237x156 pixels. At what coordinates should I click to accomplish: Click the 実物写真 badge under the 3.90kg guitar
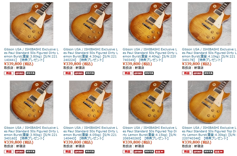coord(30,152)
